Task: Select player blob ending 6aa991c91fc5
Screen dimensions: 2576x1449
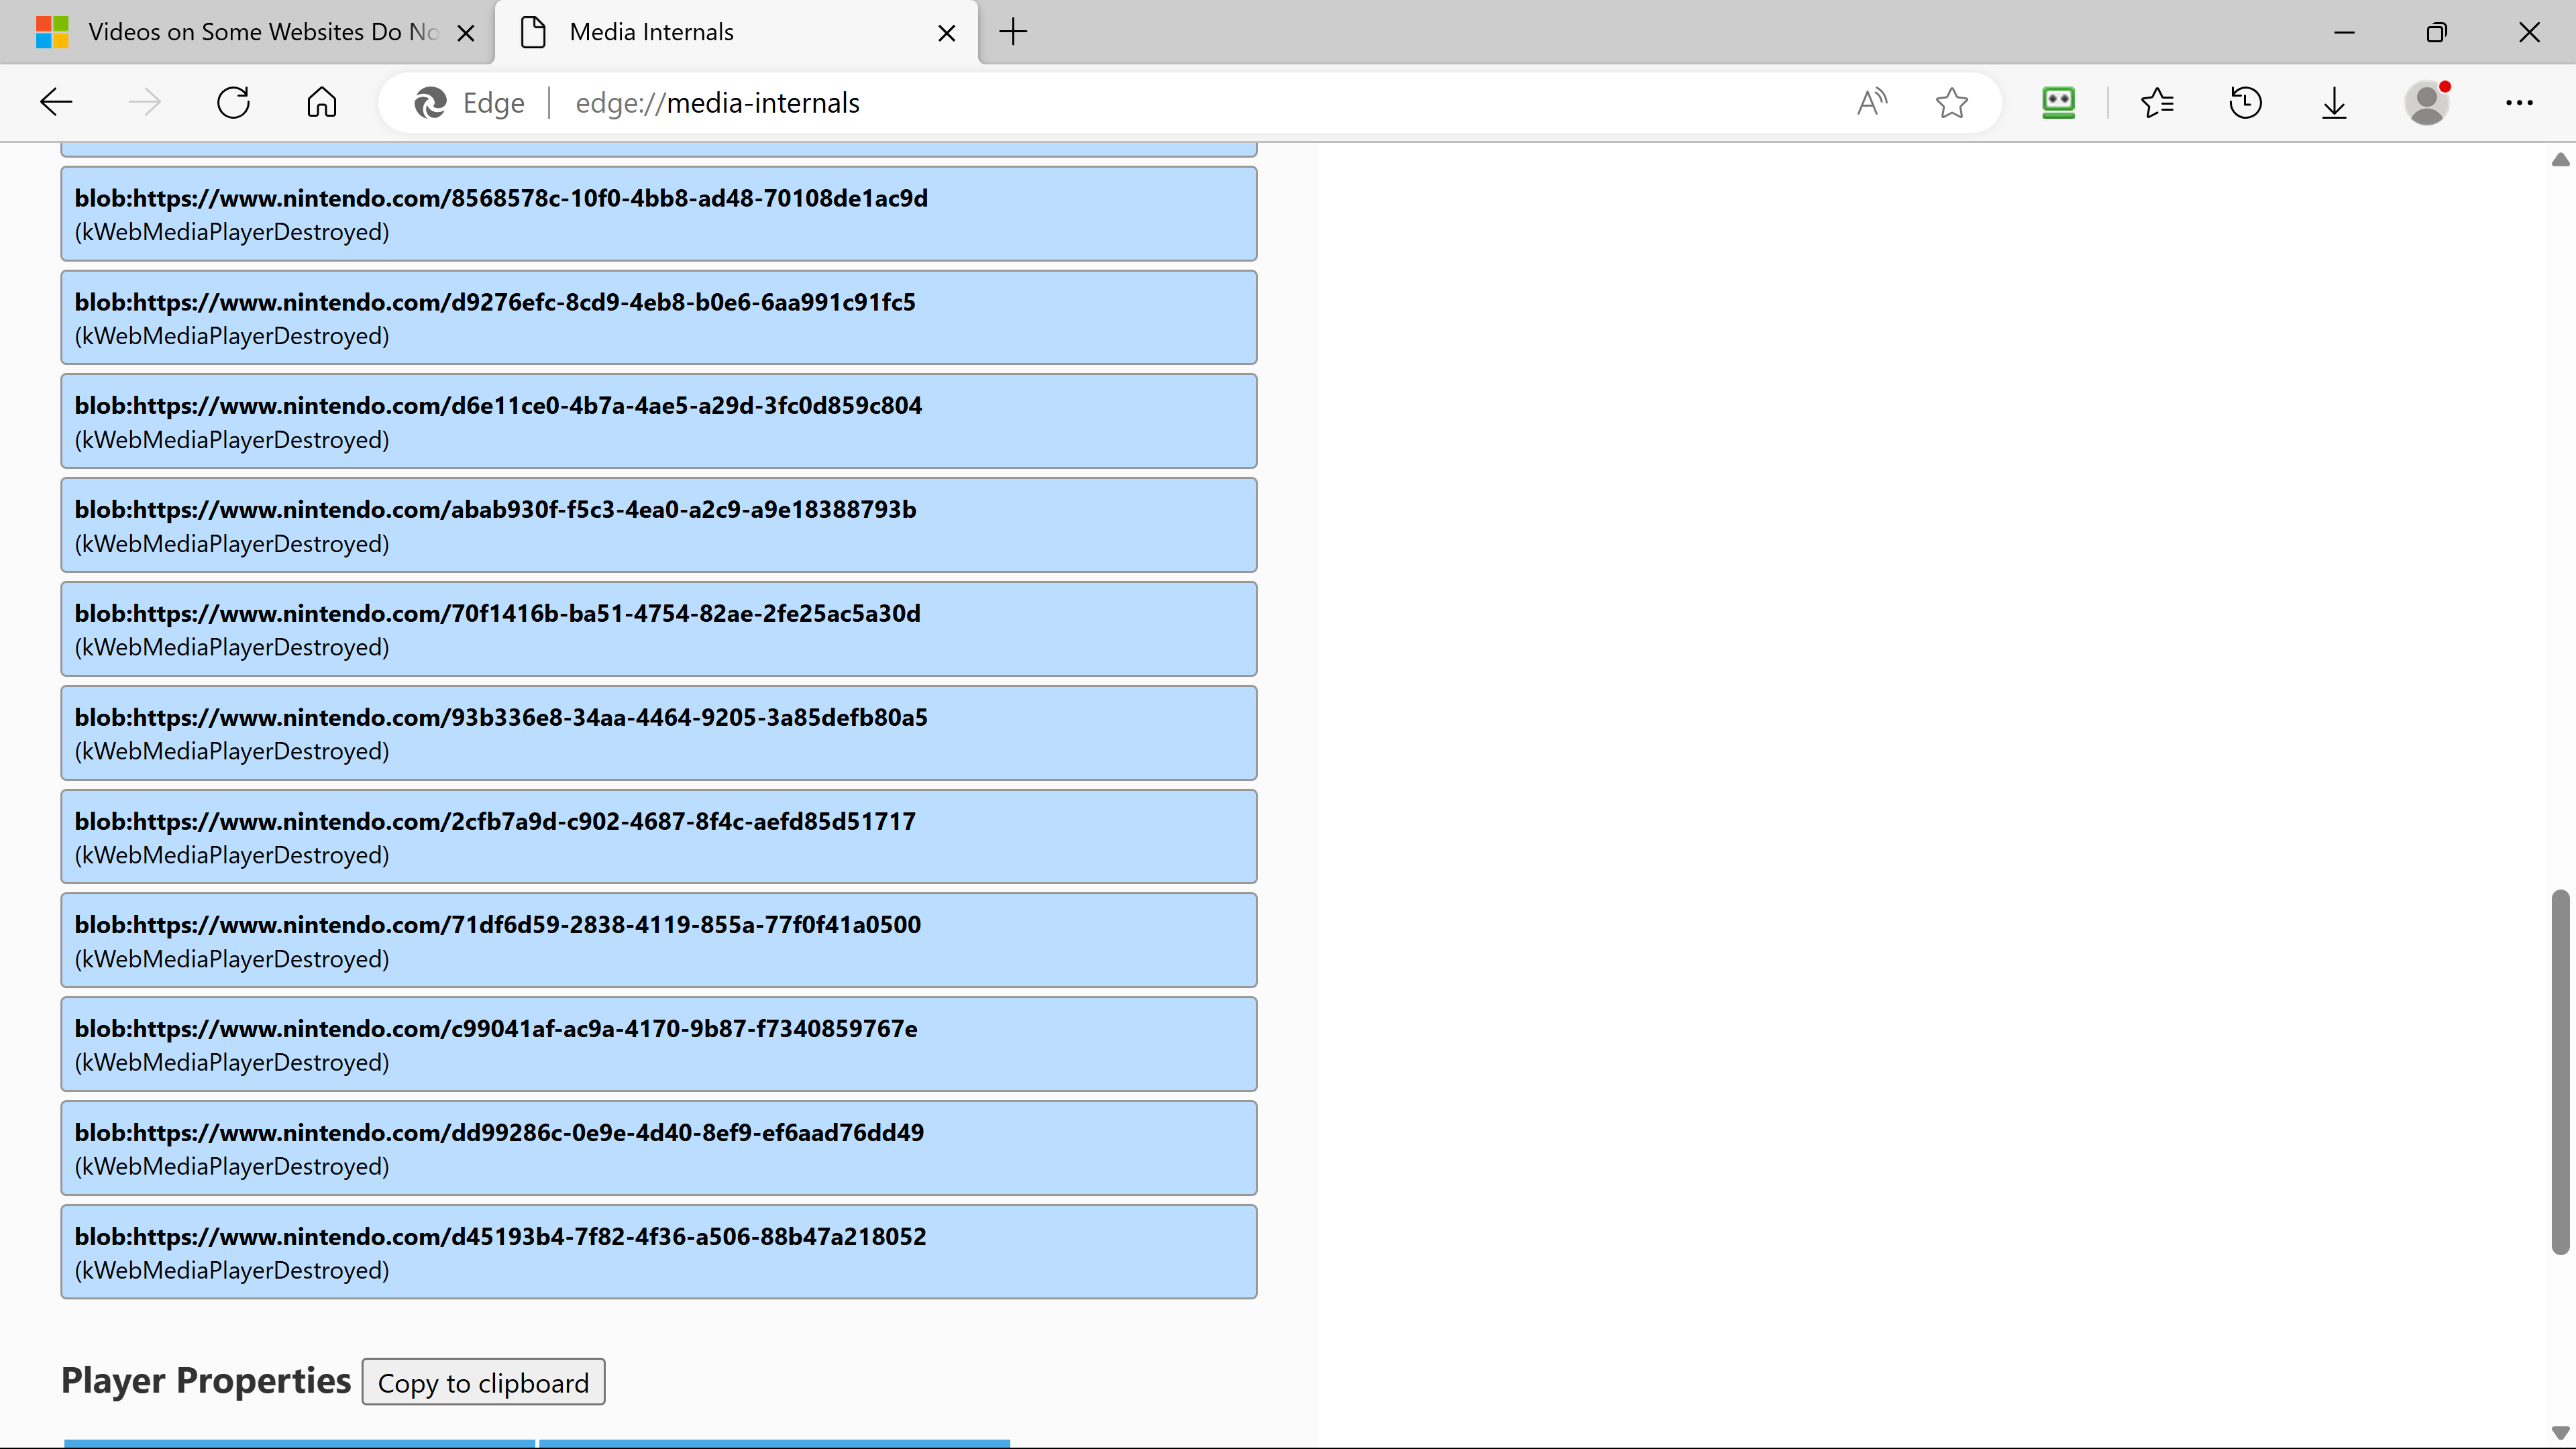Action: [x=658, y=318]
